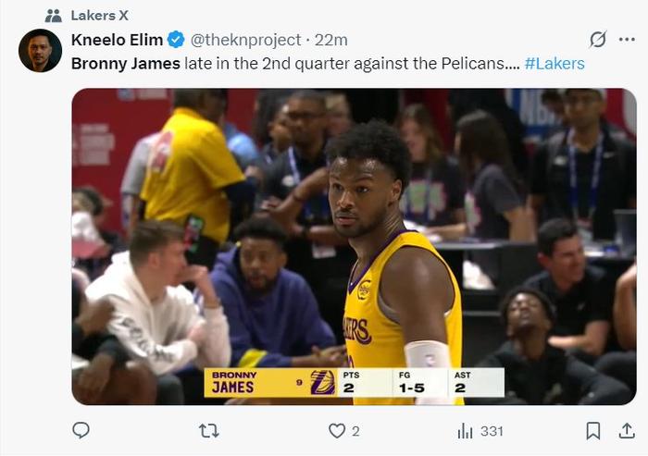
Task: Reply to Kneelo Elim's post
Action: 81,430
